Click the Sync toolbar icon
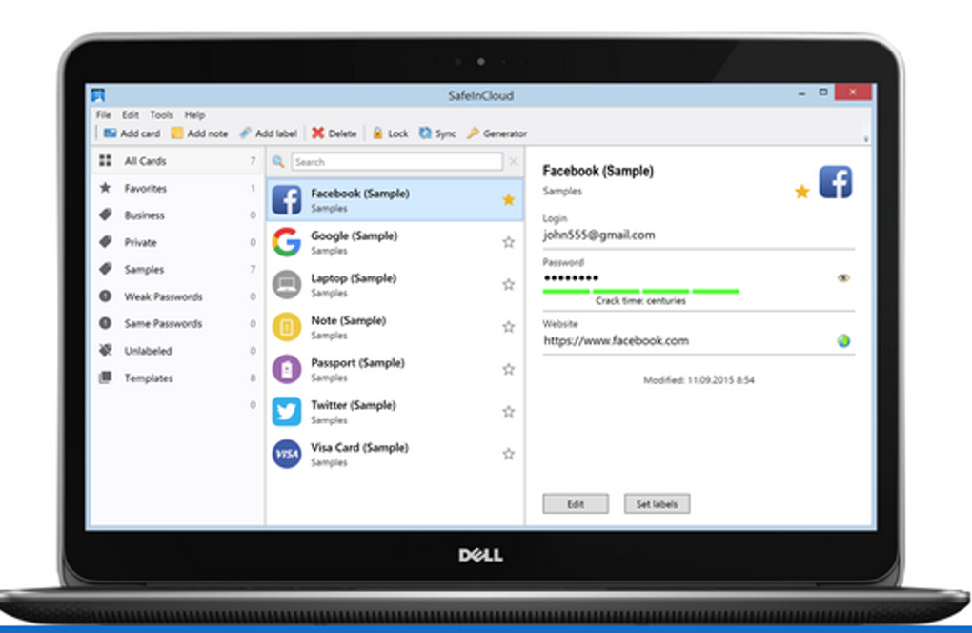This screenshot has height=633, width=972. click(x=425, y=133)
